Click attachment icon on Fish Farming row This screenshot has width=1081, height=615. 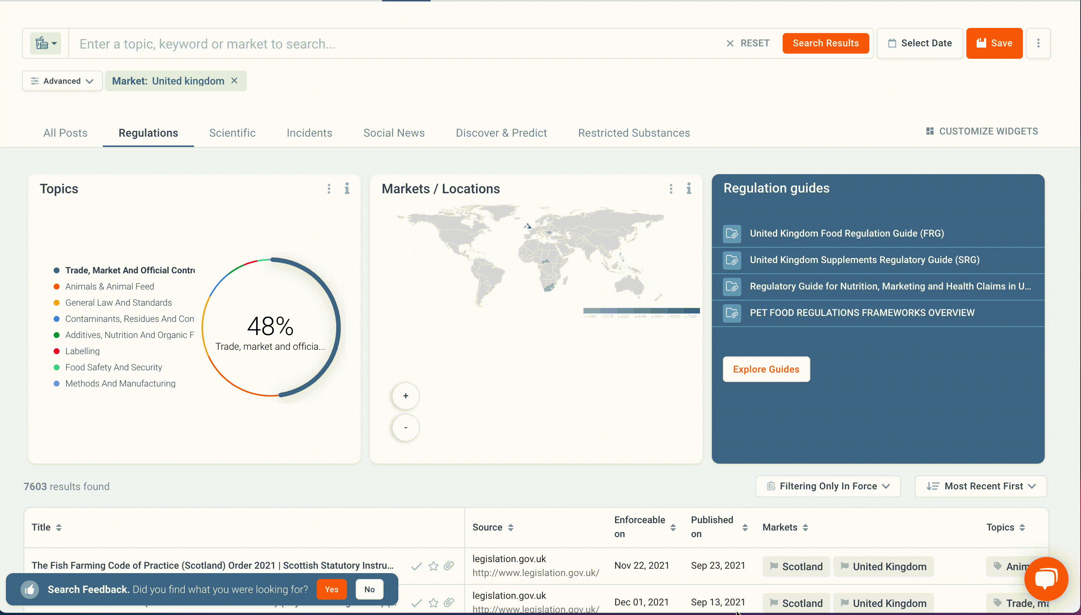pos(449,566)
